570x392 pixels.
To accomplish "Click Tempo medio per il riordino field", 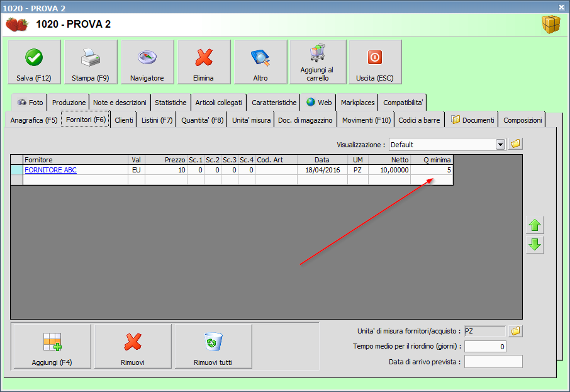I will 485,347.
